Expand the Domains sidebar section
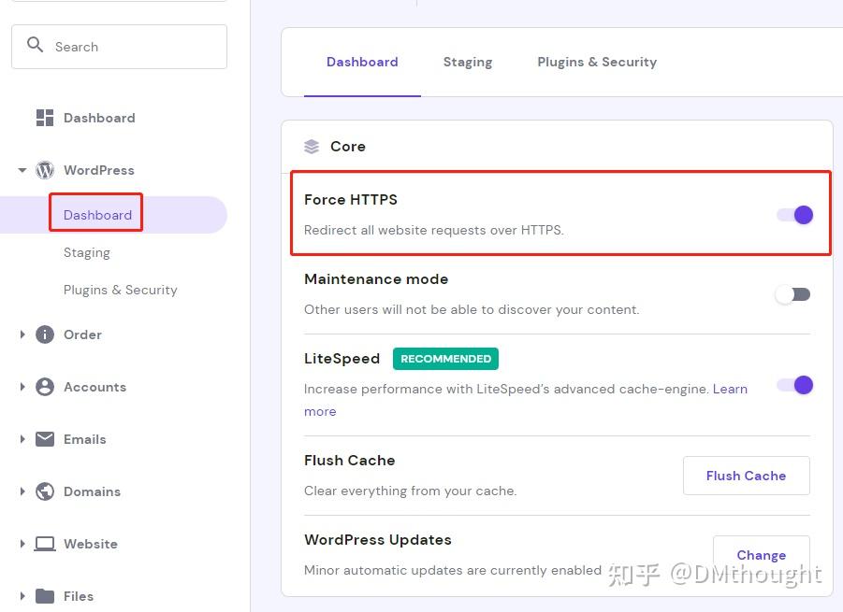Viewport: 843px width, 612px height. [22, 491]
